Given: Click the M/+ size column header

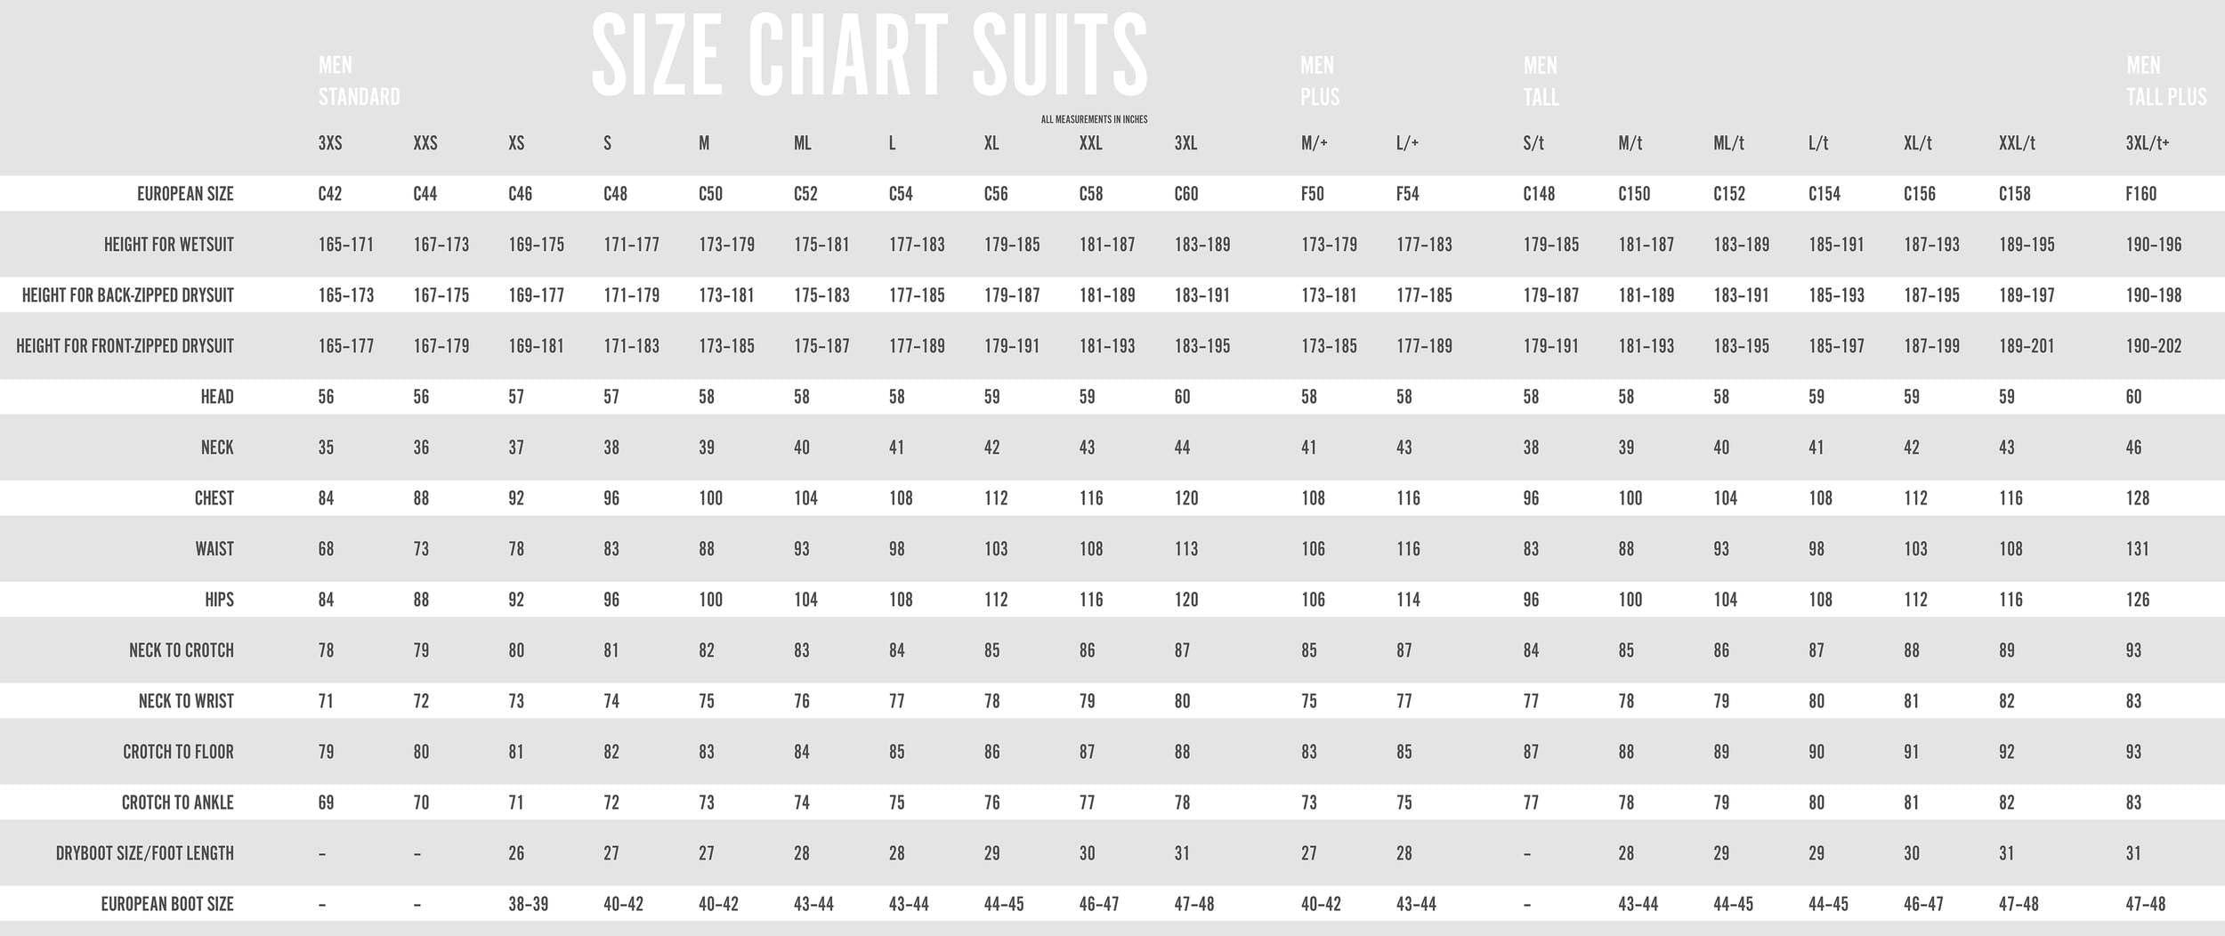Looking at the screenshot, I should 1314,143.
